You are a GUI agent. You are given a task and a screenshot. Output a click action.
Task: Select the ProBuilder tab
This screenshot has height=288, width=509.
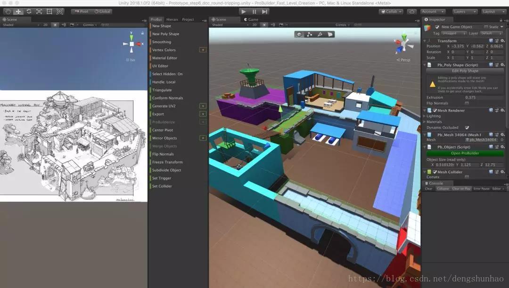tap(156, 19)
